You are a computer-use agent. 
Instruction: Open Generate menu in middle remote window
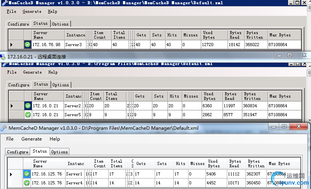32,72
